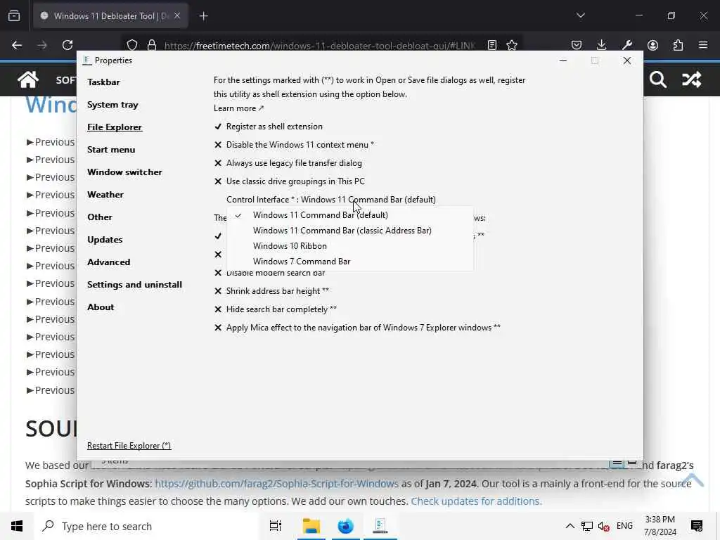Open the System tray section

pyautogui.click(x=112, y=105)
